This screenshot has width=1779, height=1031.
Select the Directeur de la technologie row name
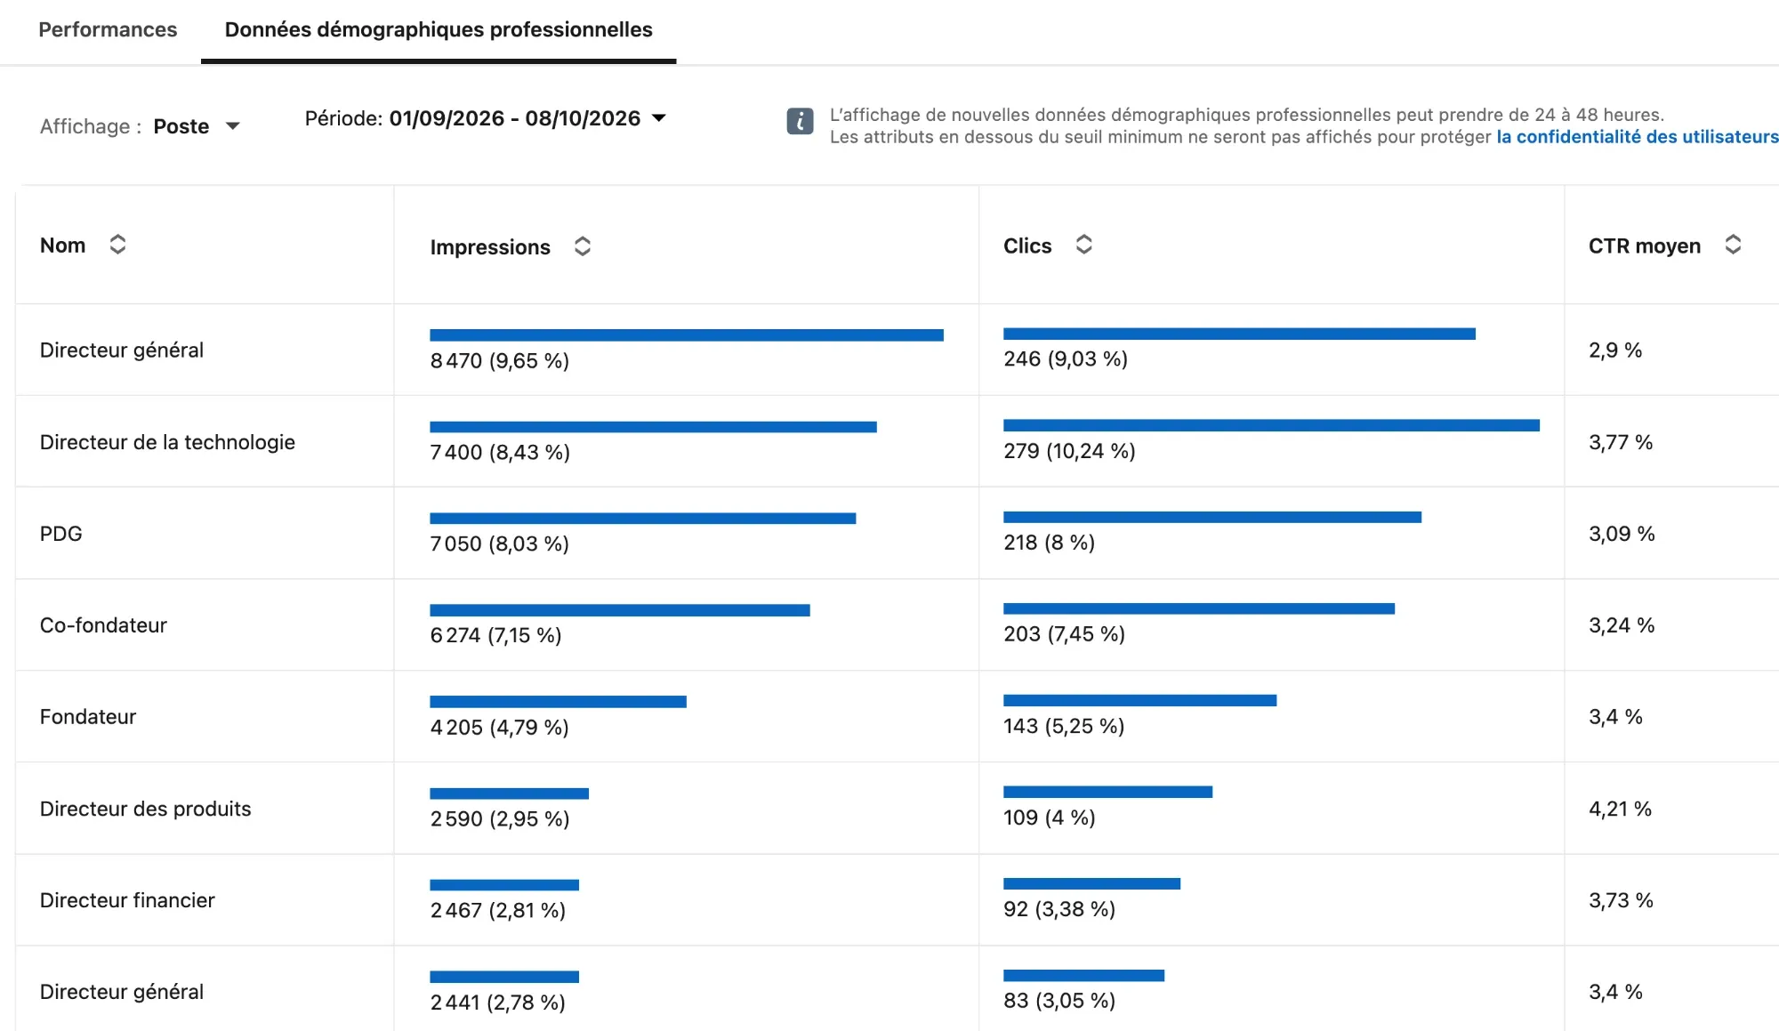coord(167,442)
